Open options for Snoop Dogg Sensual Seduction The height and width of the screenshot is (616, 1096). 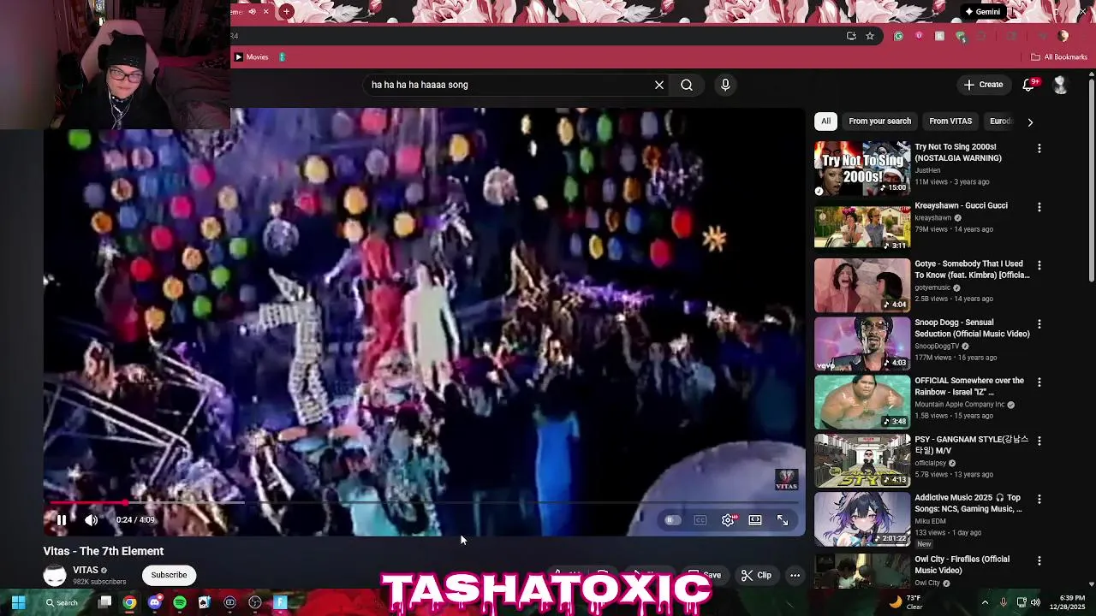click(x=1039, y=324)
